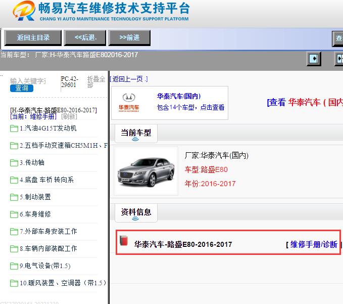
Task: Click the 输入关键字 search field
Action: pos(28,81)
